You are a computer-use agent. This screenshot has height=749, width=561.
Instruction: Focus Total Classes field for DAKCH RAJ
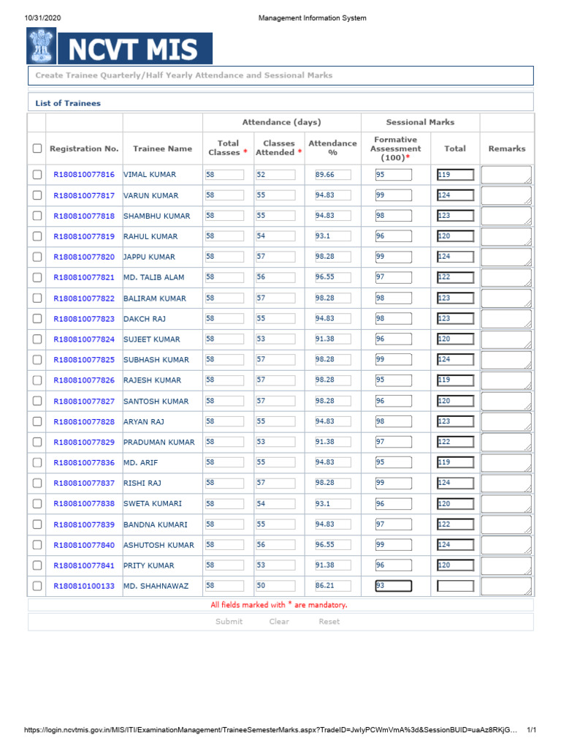(x=224, y=319)
